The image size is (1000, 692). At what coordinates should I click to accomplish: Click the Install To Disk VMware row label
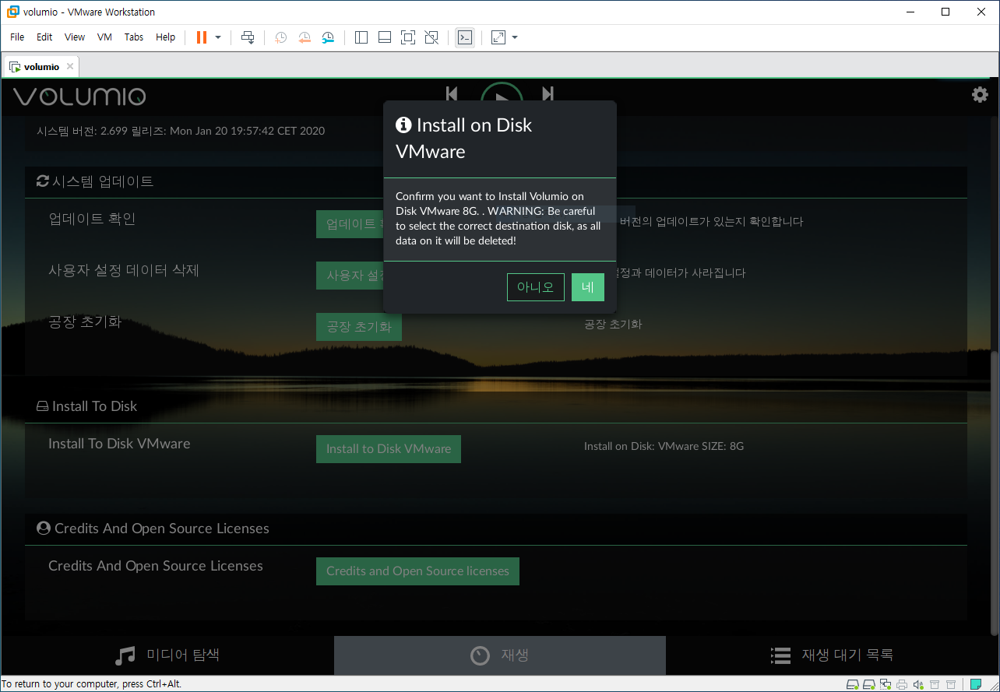click(x=119, y=444)
